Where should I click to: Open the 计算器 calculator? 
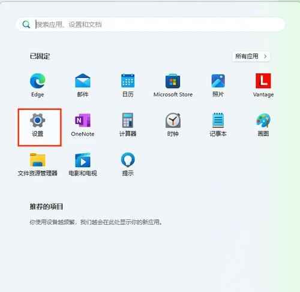[x=128, y=125]
